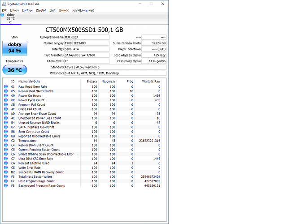Screen dimensions: 288x224
Task: Click the serial number field 1908E1EC2AB3
Action: 87,43
